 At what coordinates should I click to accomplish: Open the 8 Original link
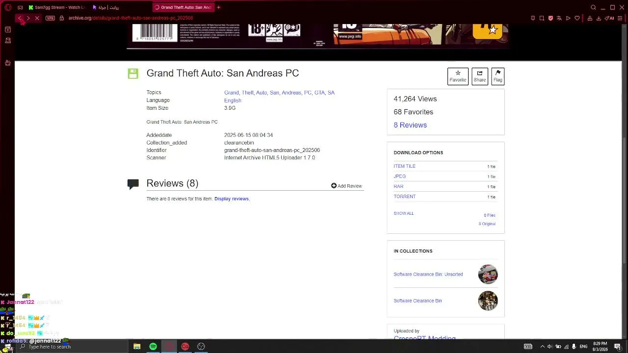(x=487, y=224)
